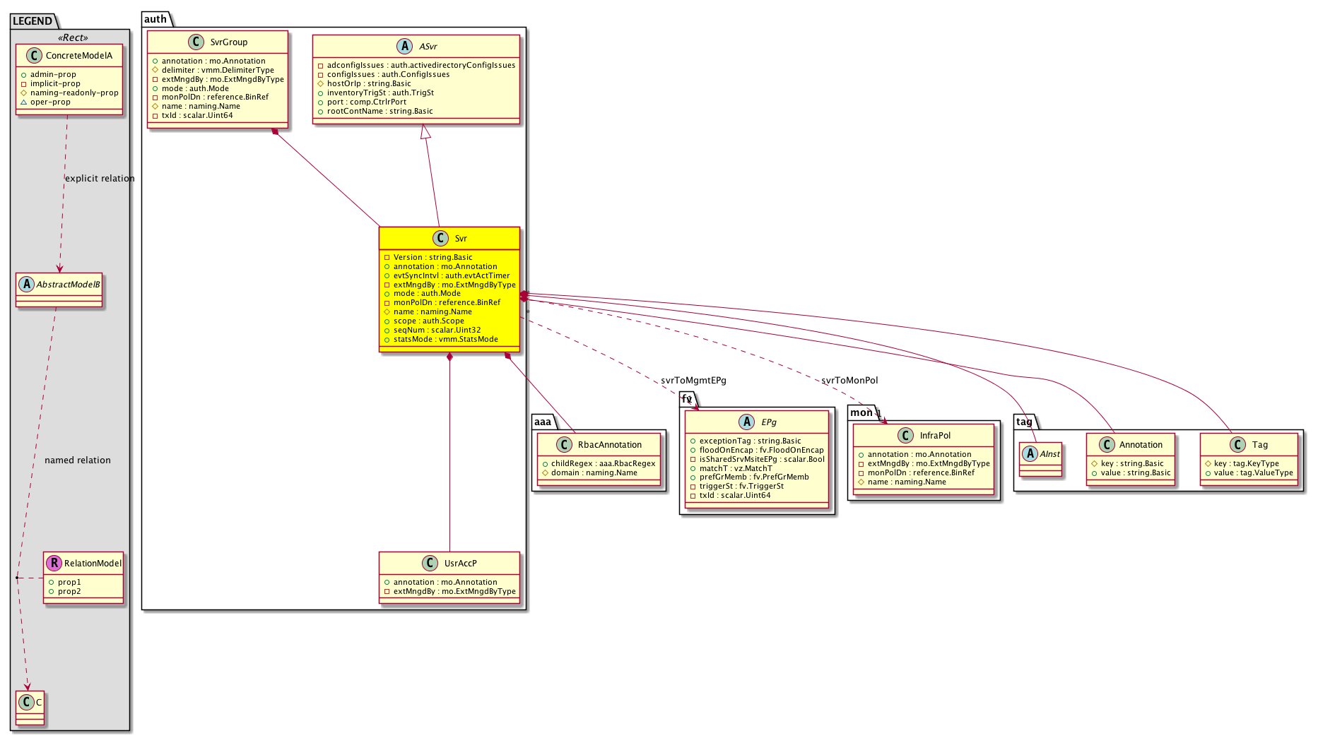
Task: Click the RbacAnnotation class icon
Action: tap(563, 445)
